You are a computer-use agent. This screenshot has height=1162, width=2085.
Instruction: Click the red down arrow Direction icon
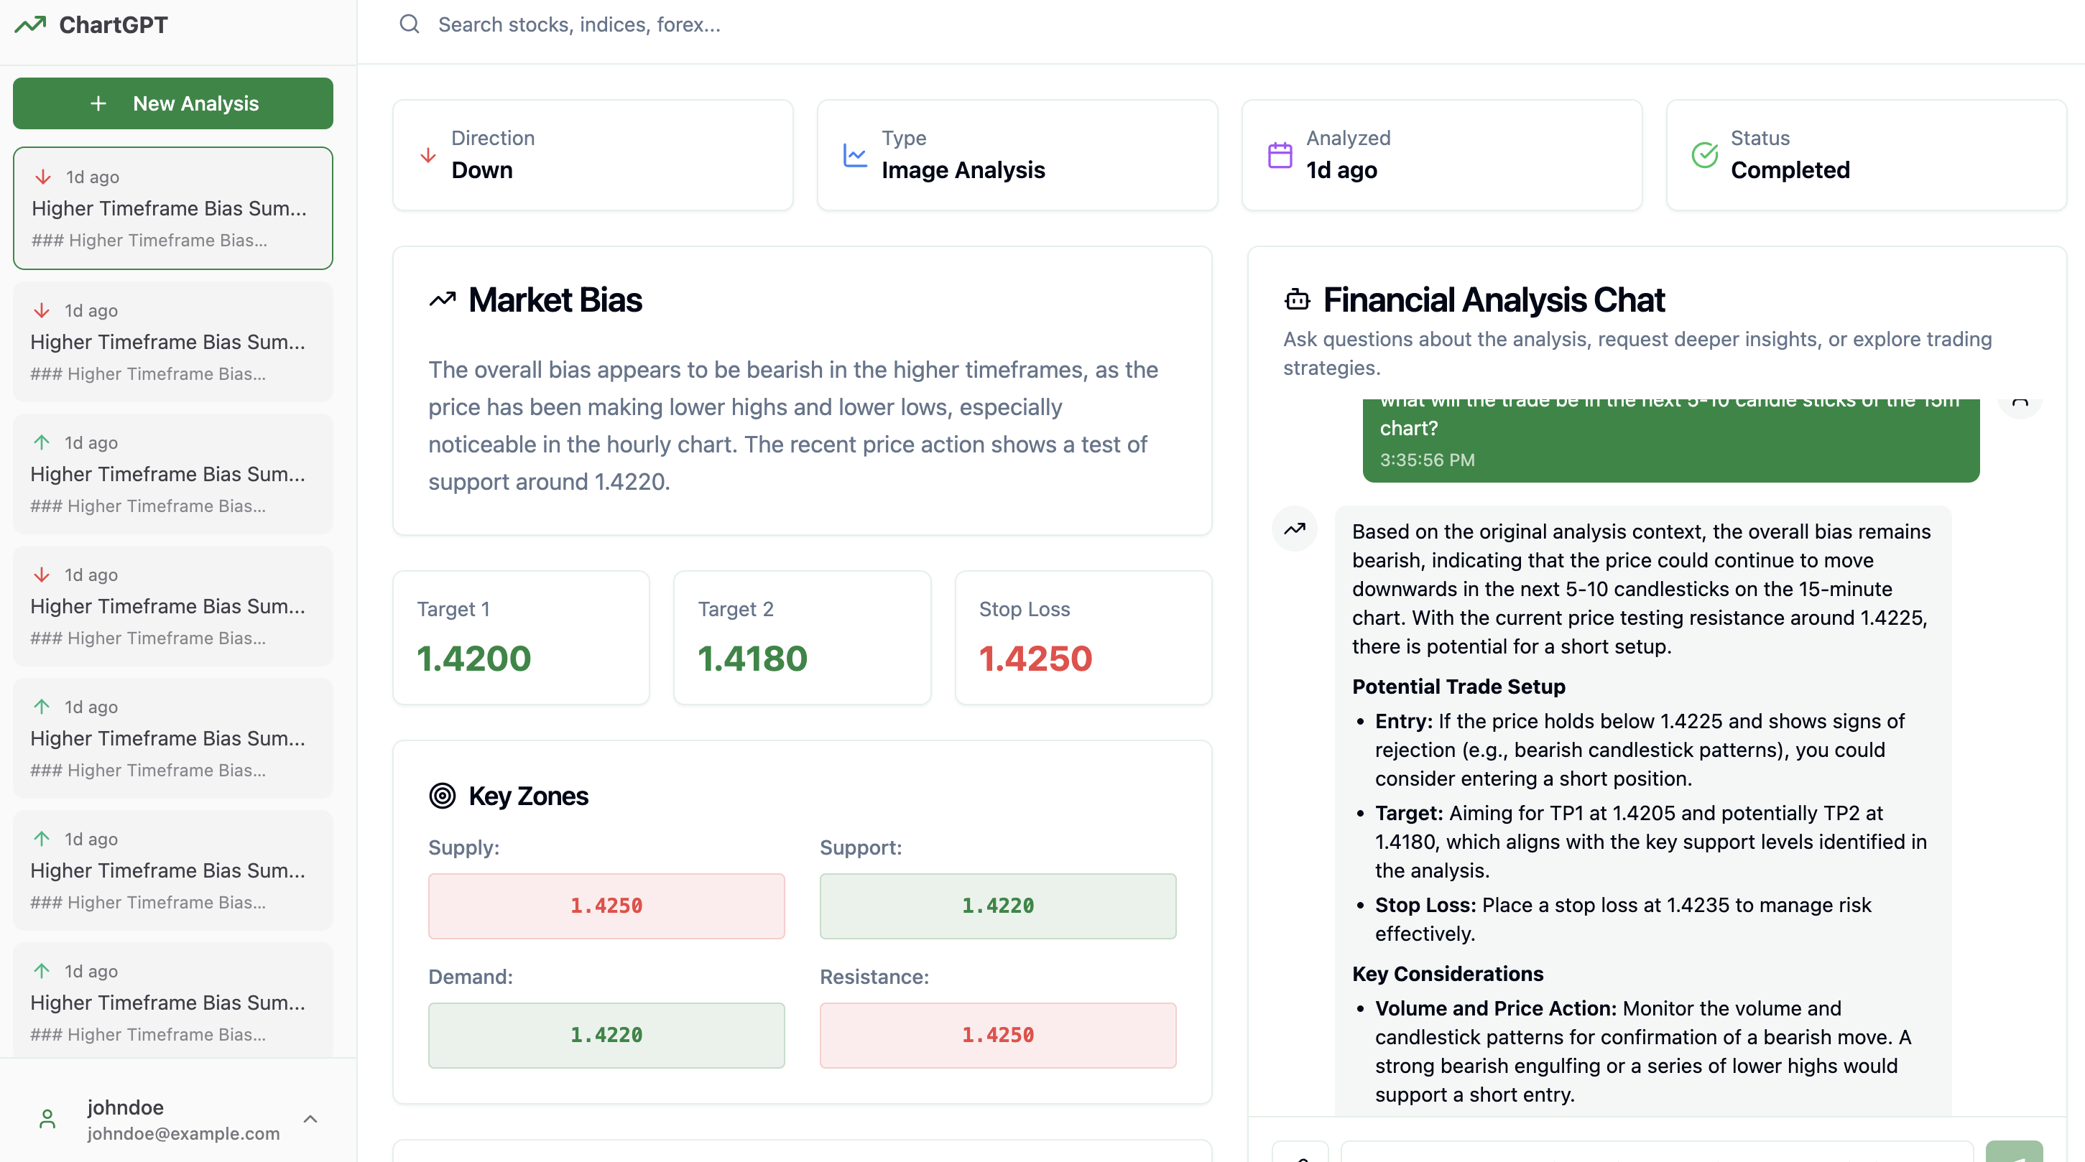click(x=429, y=154)
